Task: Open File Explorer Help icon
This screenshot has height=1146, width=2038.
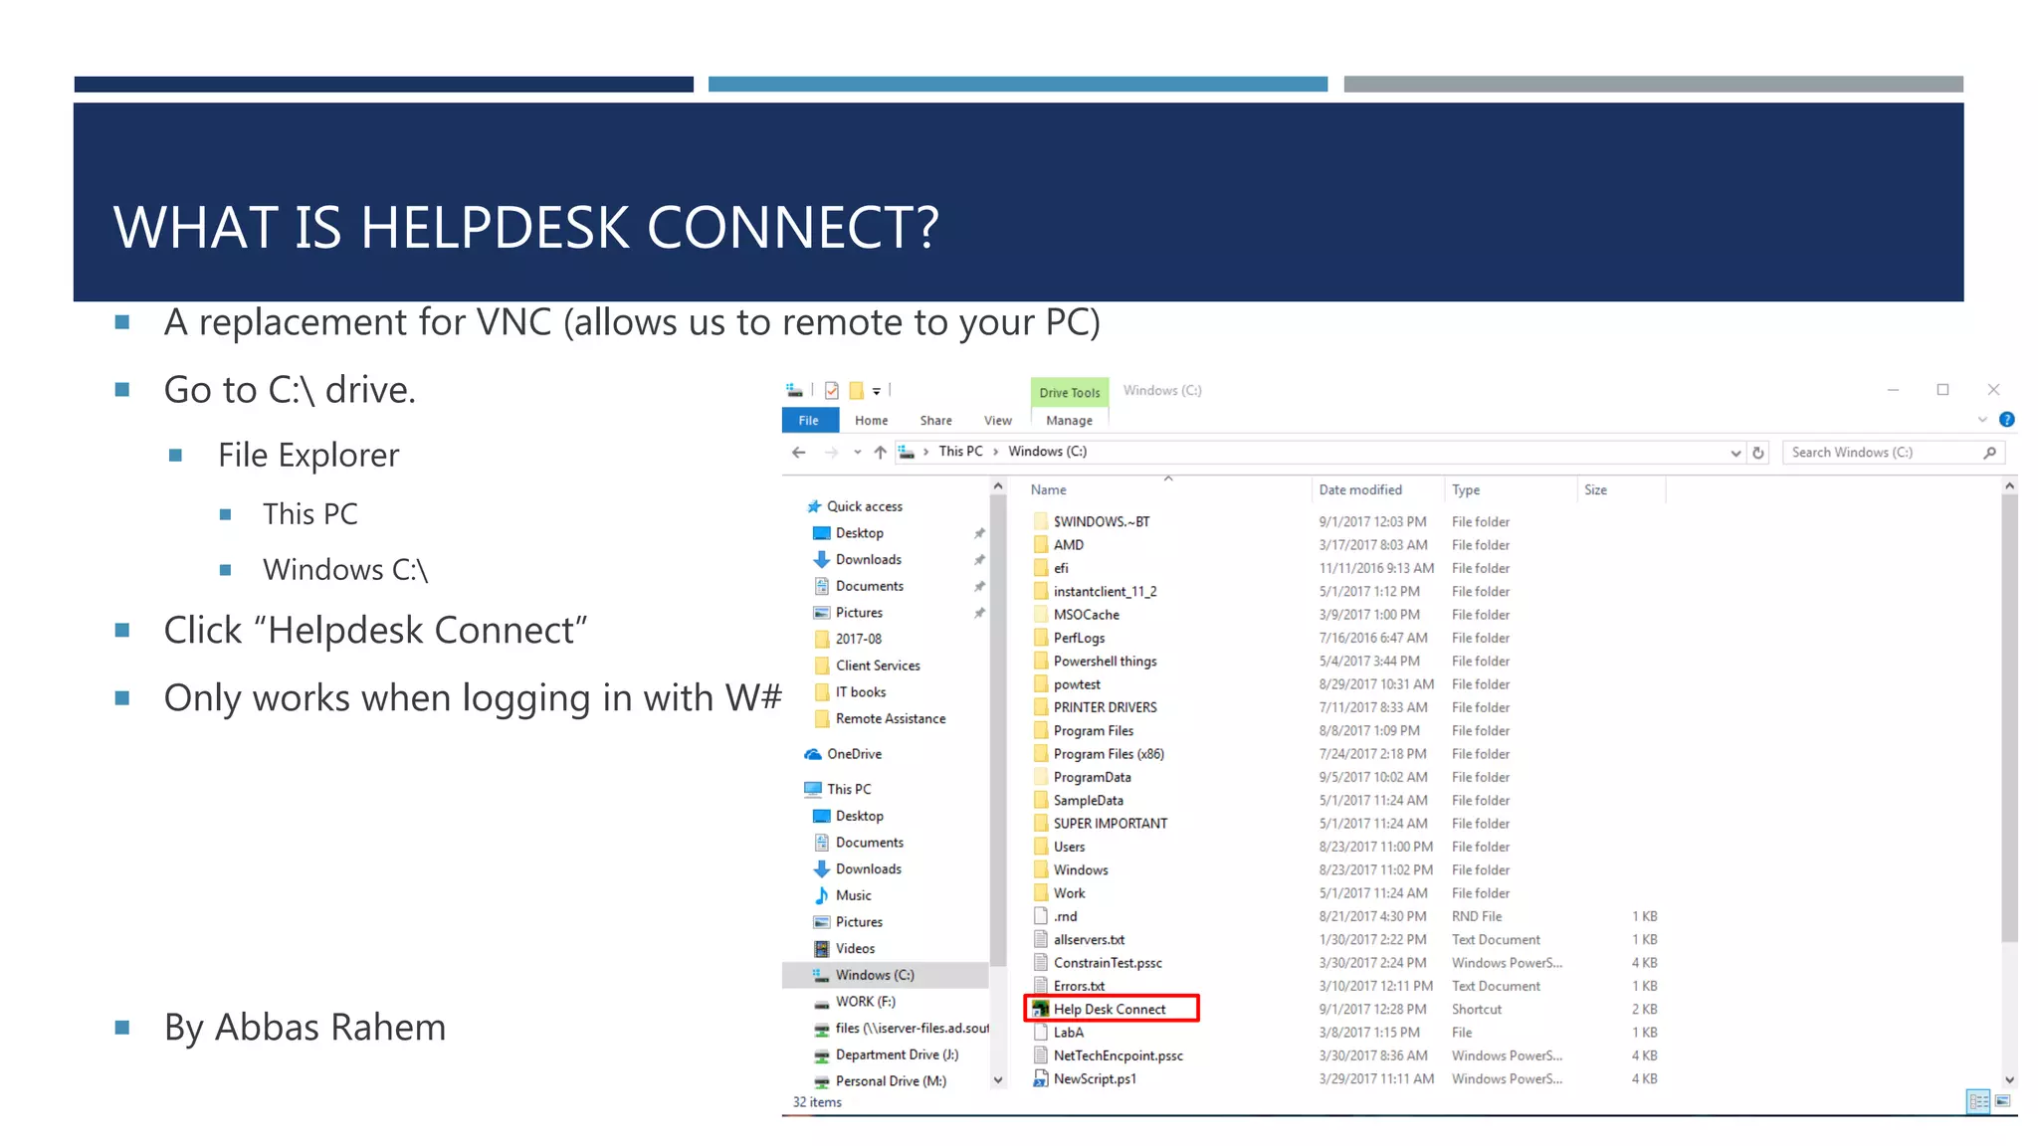Action: [x=2007, y=420]
